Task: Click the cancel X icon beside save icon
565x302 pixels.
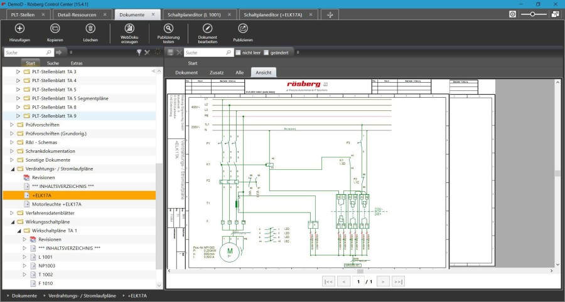Action: point(179,53)
